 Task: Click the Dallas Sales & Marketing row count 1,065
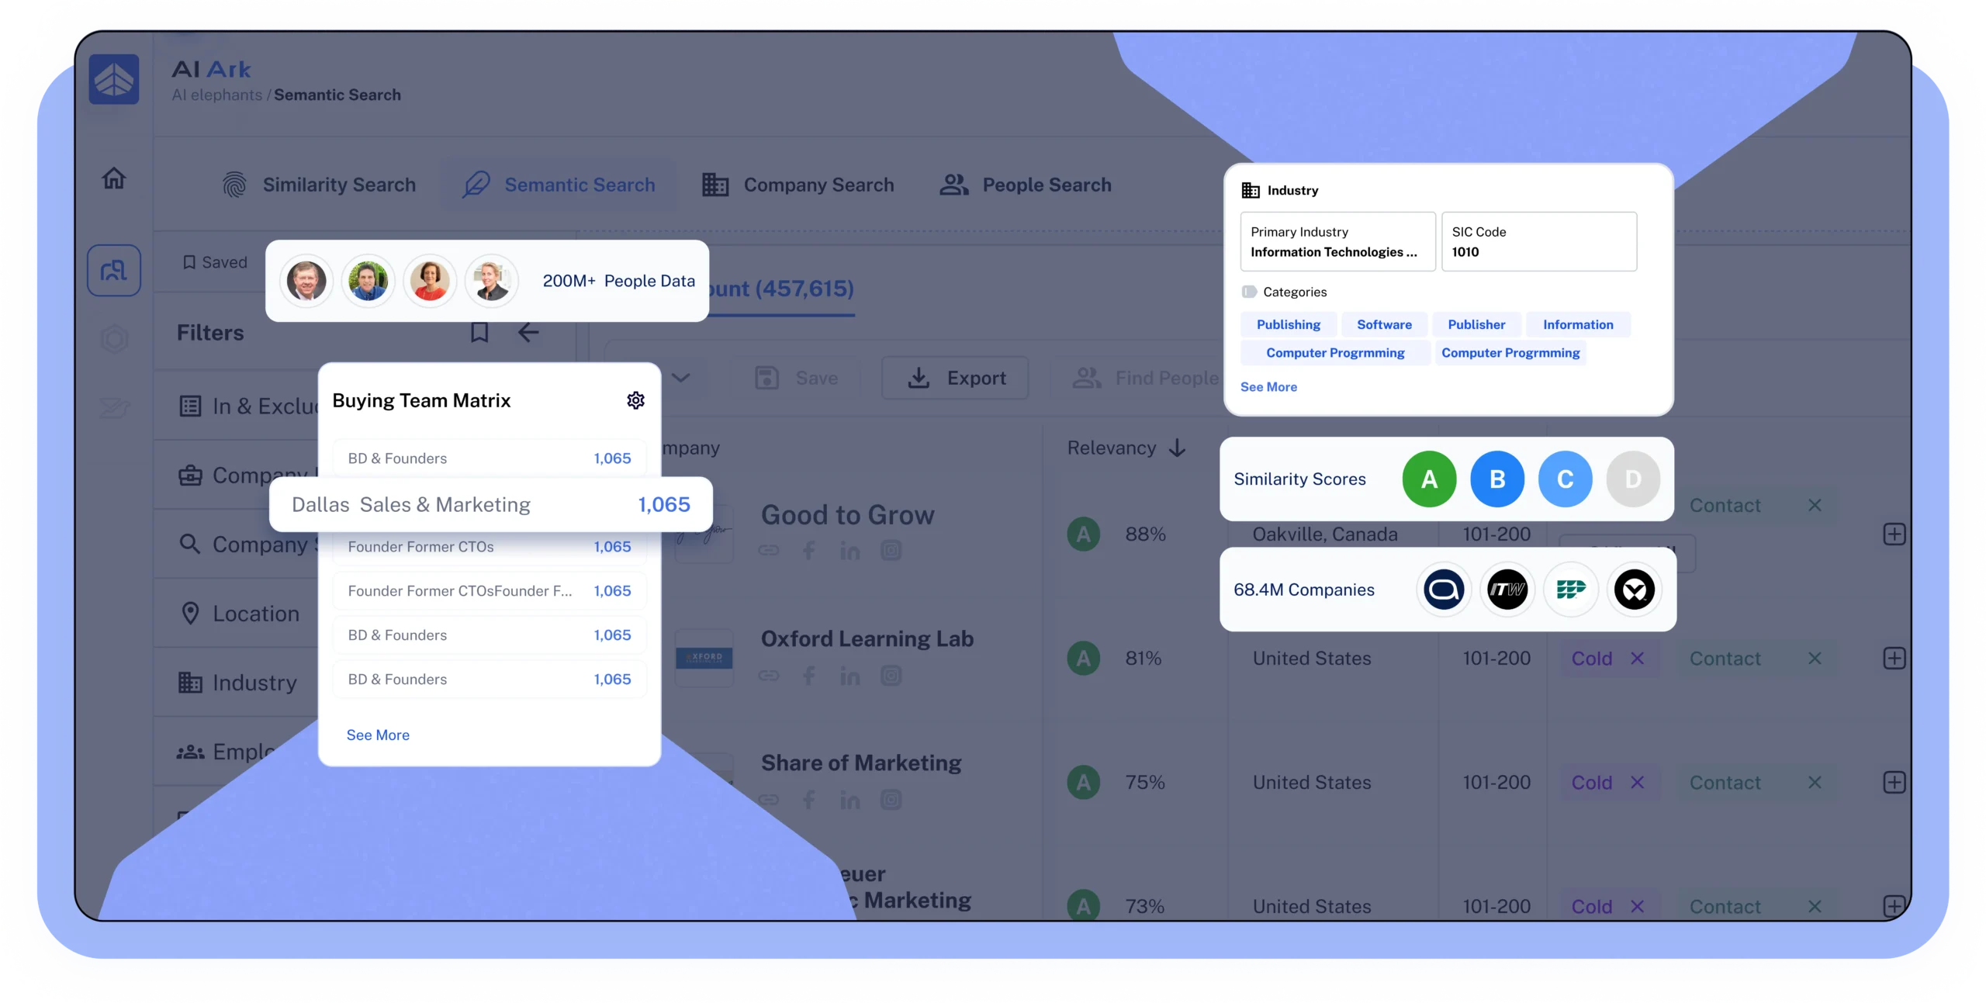coord(664,504)
